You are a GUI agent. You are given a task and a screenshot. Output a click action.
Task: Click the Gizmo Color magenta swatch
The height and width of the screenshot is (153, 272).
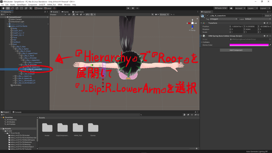pos(249,45)
